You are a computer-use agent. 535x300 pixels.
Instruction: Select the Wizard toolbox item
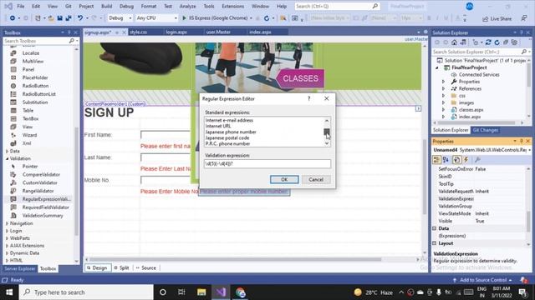click(x=29, y=135)
